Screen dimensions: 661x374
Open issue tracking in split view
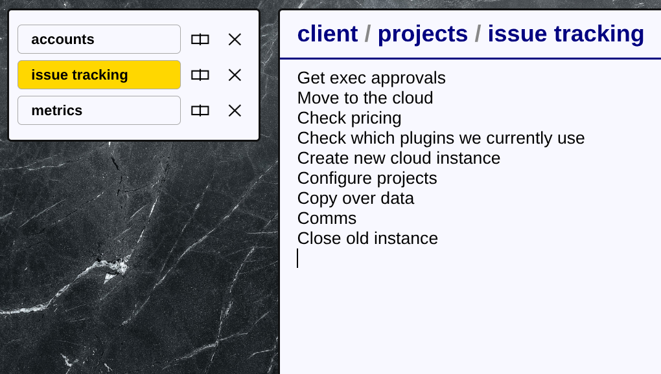[x=200, y=75]
